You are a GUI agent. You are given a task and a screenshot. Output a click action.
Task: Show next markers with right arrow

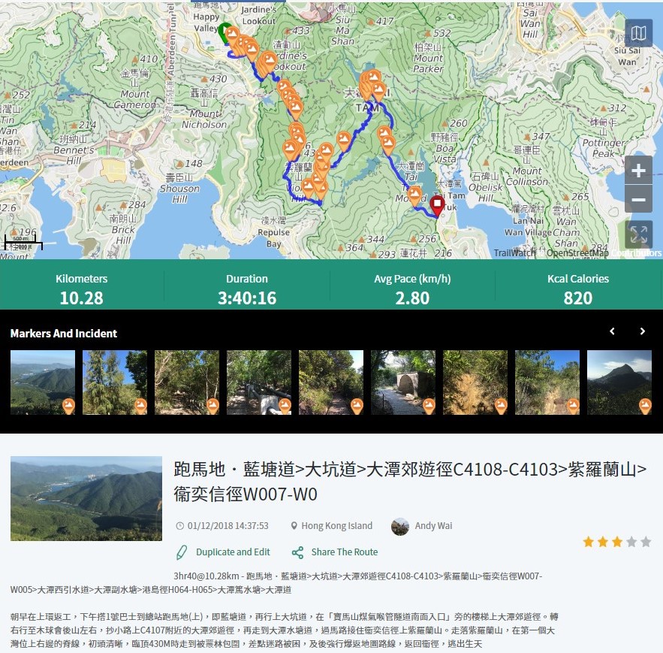tap(642, 331)
